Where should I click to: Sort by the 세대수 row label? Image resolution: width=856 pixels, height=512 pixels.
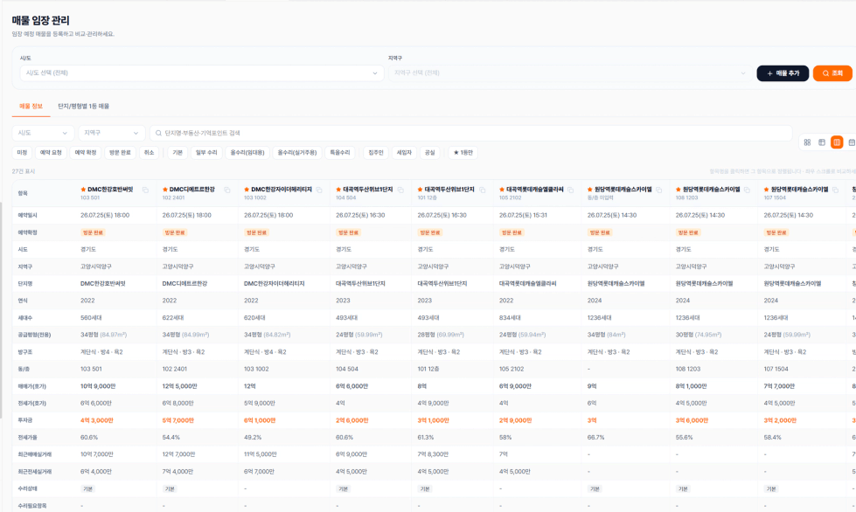24,318
